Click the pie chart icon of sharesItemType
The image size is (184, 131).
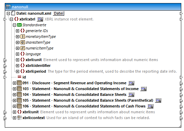pyautogui.click(x=22, y=42)
